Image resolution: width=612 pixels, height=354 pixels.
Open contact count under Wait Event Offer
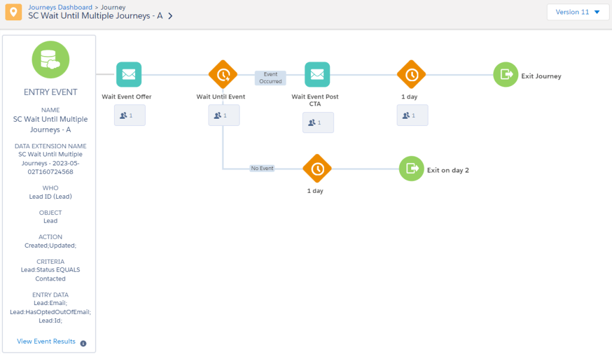(x=129, y=115)
